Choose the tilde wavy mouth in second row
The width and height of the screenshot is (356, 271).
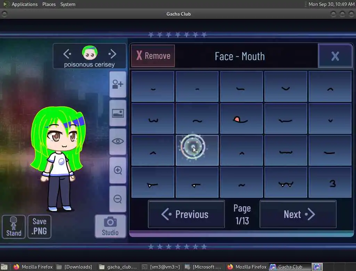click(x=197, y=118)
